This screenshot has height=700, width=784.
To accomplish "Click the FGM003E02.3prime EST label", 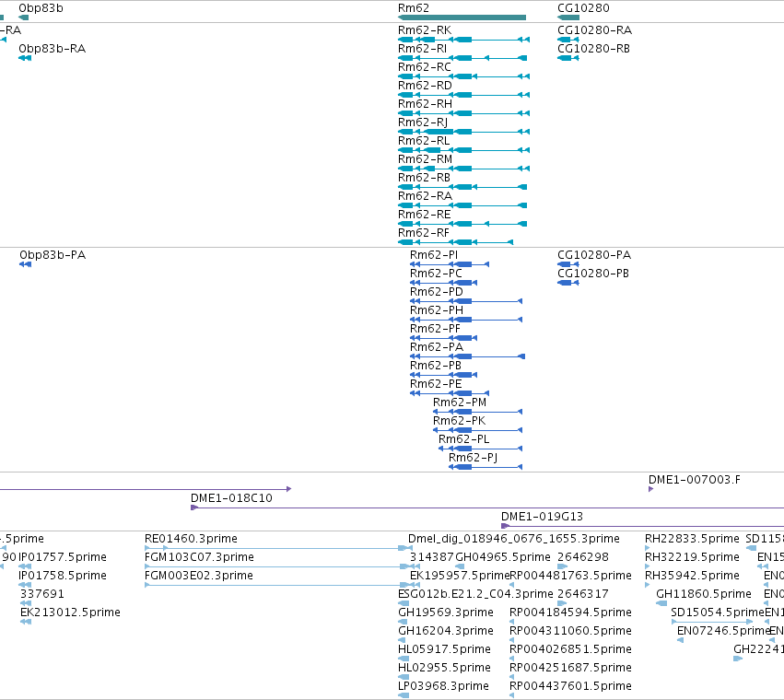I will 198,576.
